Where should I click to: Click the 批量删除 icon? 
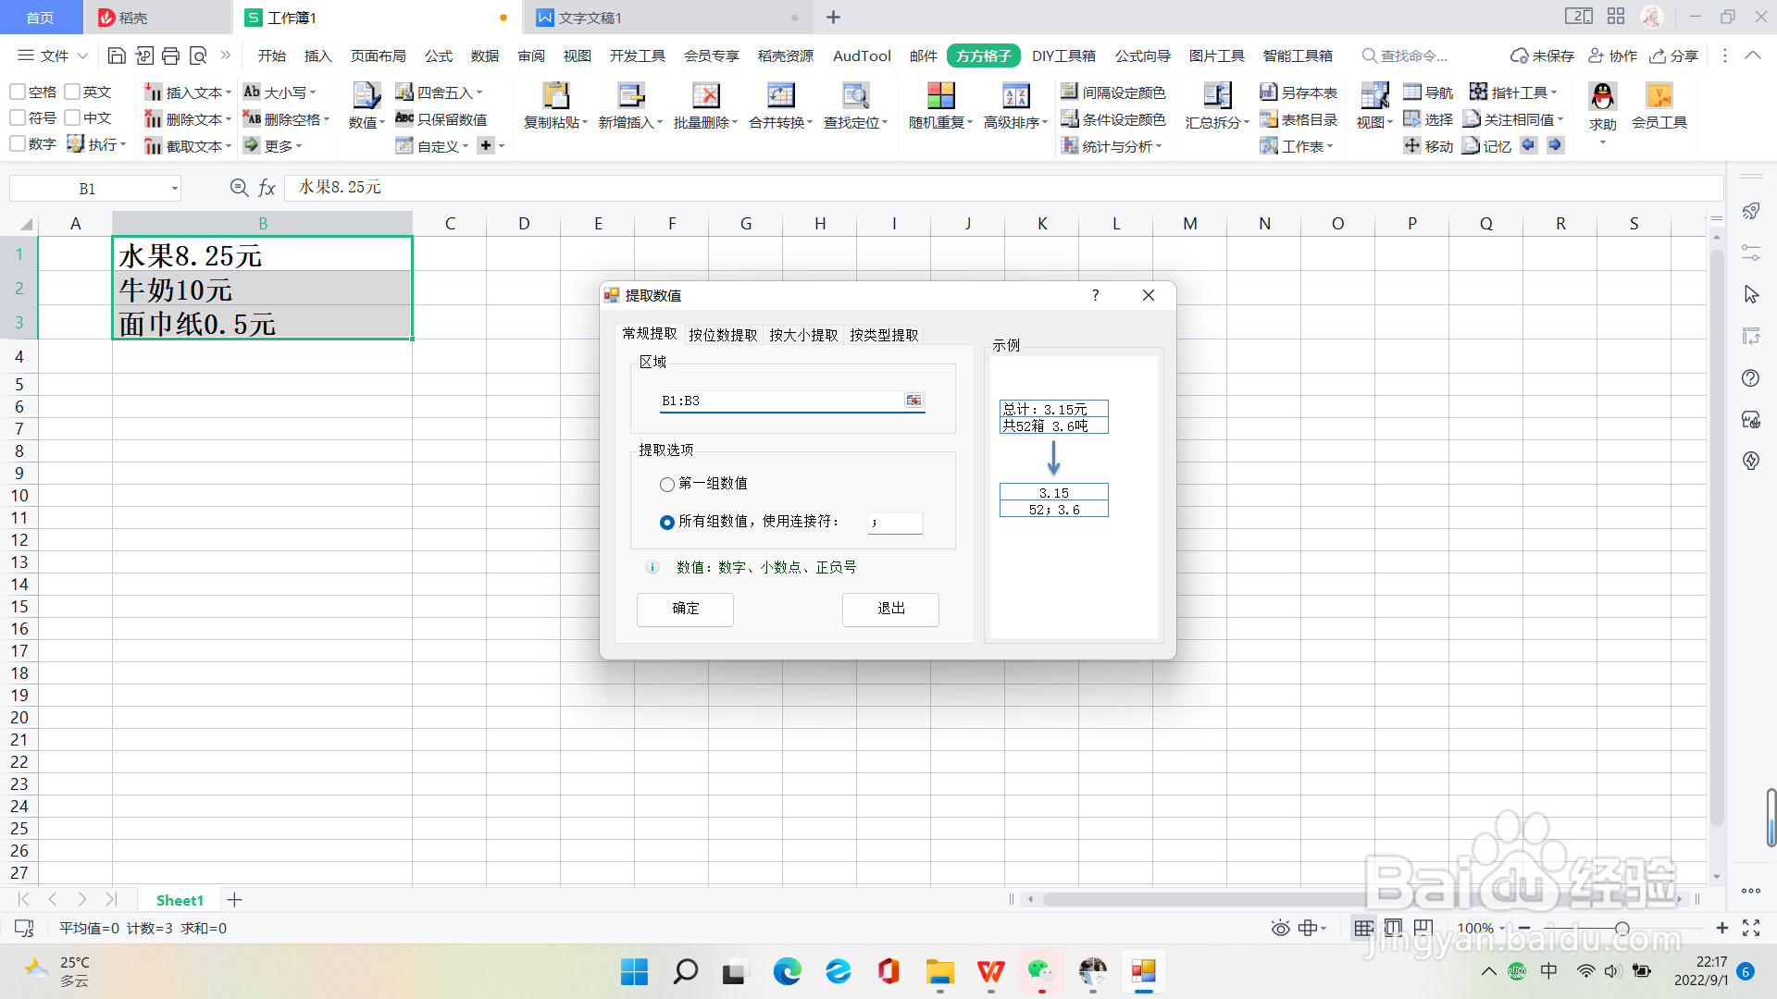(x=705, y=95)
